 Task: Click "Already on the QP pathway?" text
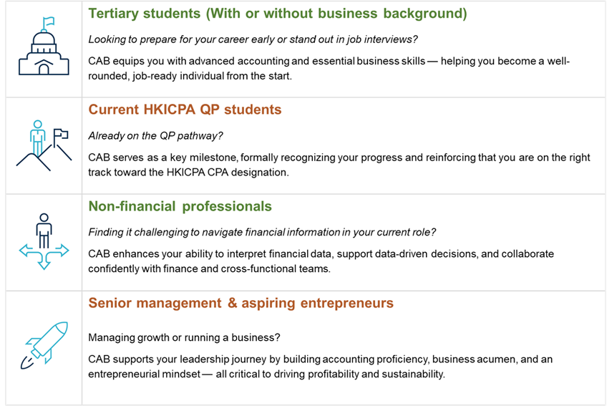pyautogui.click(x=153, y=135)
